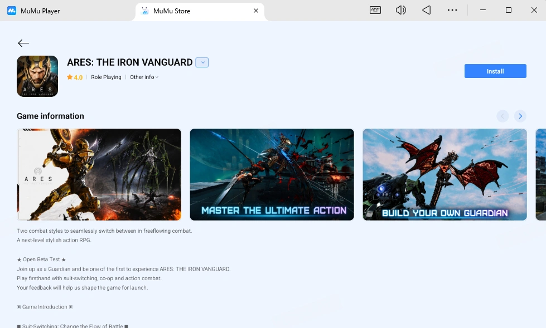546x328 pixels.
Task: Click the Role Playing category link
Action: coord(106,77)
